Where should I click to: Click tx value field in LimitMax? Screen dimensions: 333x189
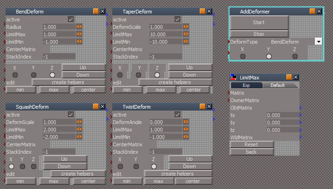283,115
